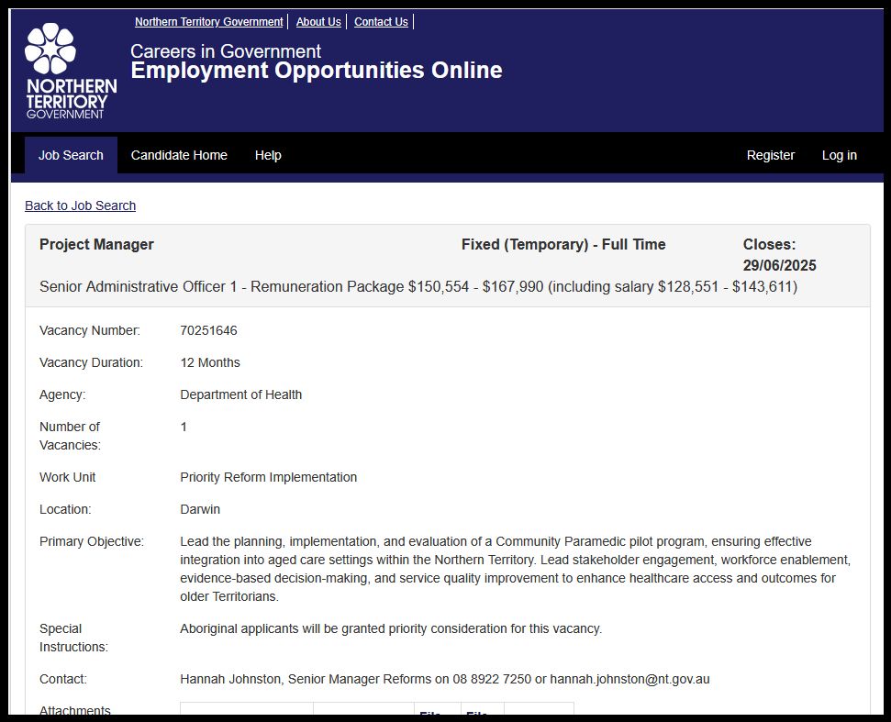891x722 pixels.
Task: Click the Vacancy Number label
Action: (90, 330)
